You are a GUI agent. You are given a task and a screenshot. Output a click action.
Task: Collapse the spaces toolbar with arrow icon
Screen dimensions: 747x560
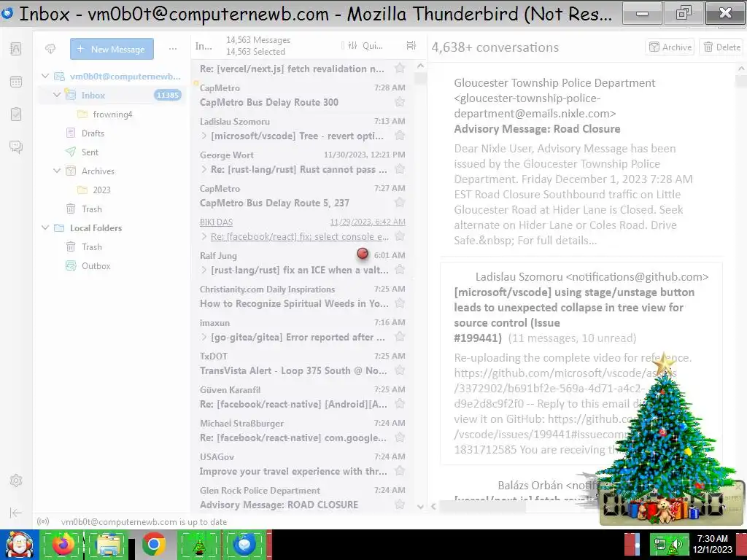16,513
